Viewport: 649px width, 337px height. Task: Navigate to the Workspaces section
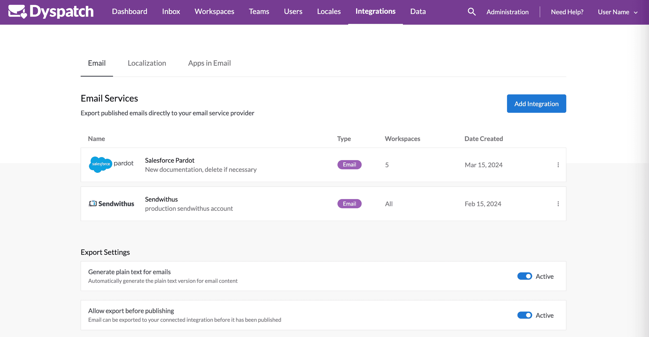click(x=214, y=11)
